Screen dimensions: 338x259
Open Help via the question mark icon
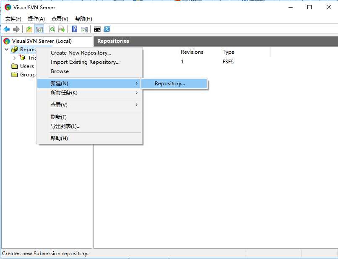[x=74, y=29]
